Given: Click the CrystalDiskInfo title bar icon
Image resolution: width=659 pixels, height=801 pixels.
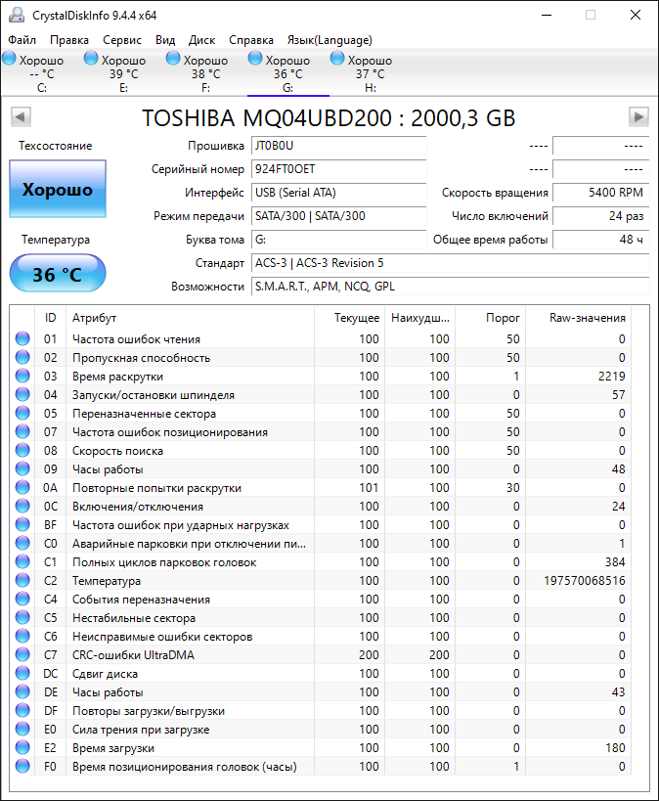Looking at the screenshot, I should point(17,15).
